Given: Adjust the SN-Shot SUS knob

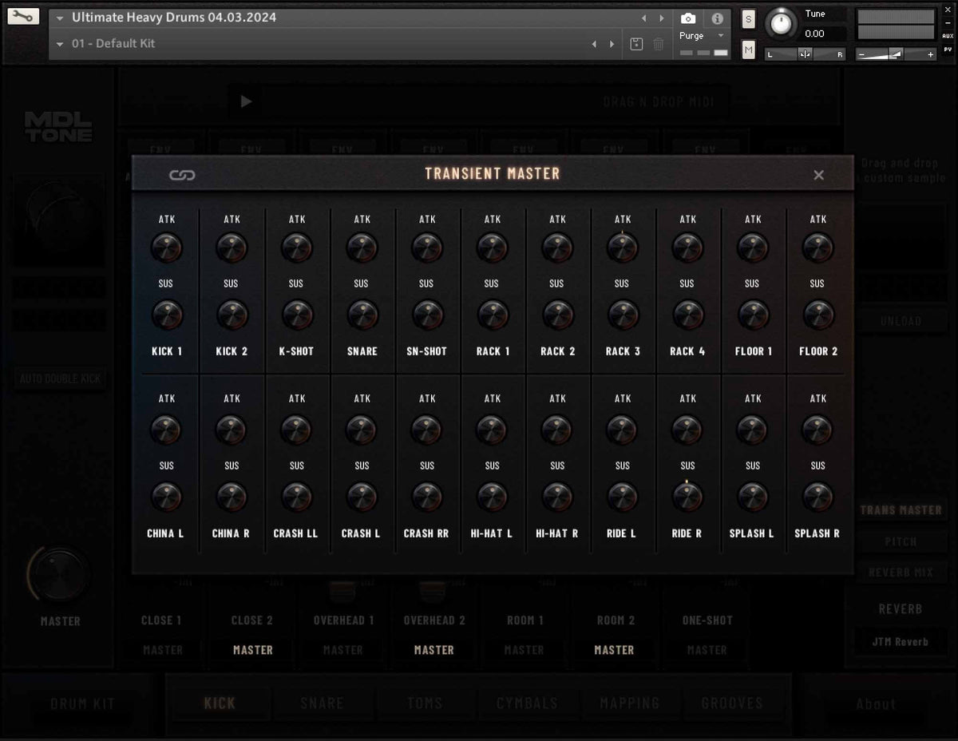Looking at the screenshot, I should click(x=427, y=315).
